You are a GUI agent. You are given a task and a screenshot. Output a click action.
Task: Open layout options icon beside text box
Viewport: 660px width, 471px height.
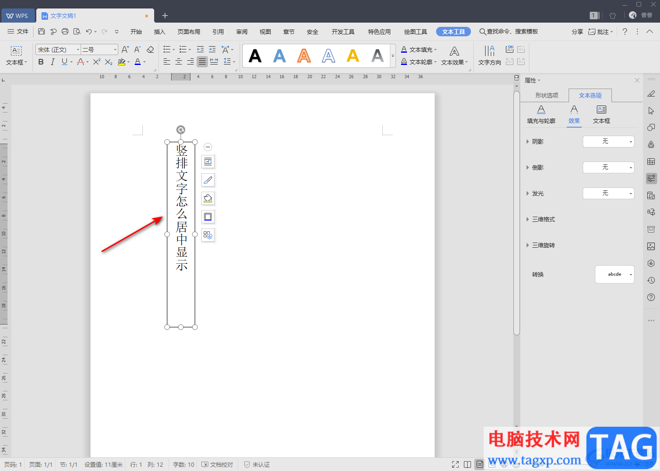pyautogui.click(x=208, y=162)
